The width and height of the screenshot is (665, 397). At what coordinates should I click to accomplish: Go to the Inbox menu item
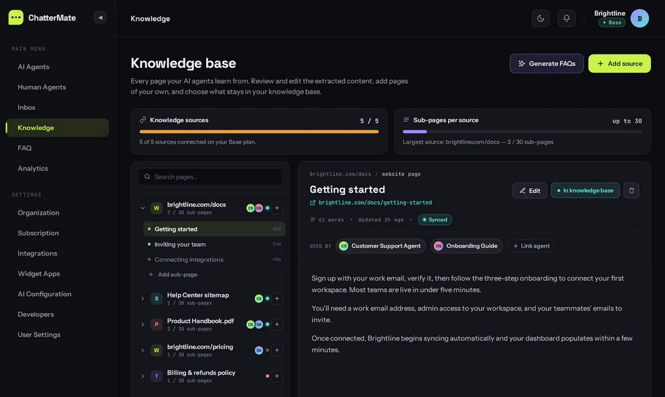point(57,107)
